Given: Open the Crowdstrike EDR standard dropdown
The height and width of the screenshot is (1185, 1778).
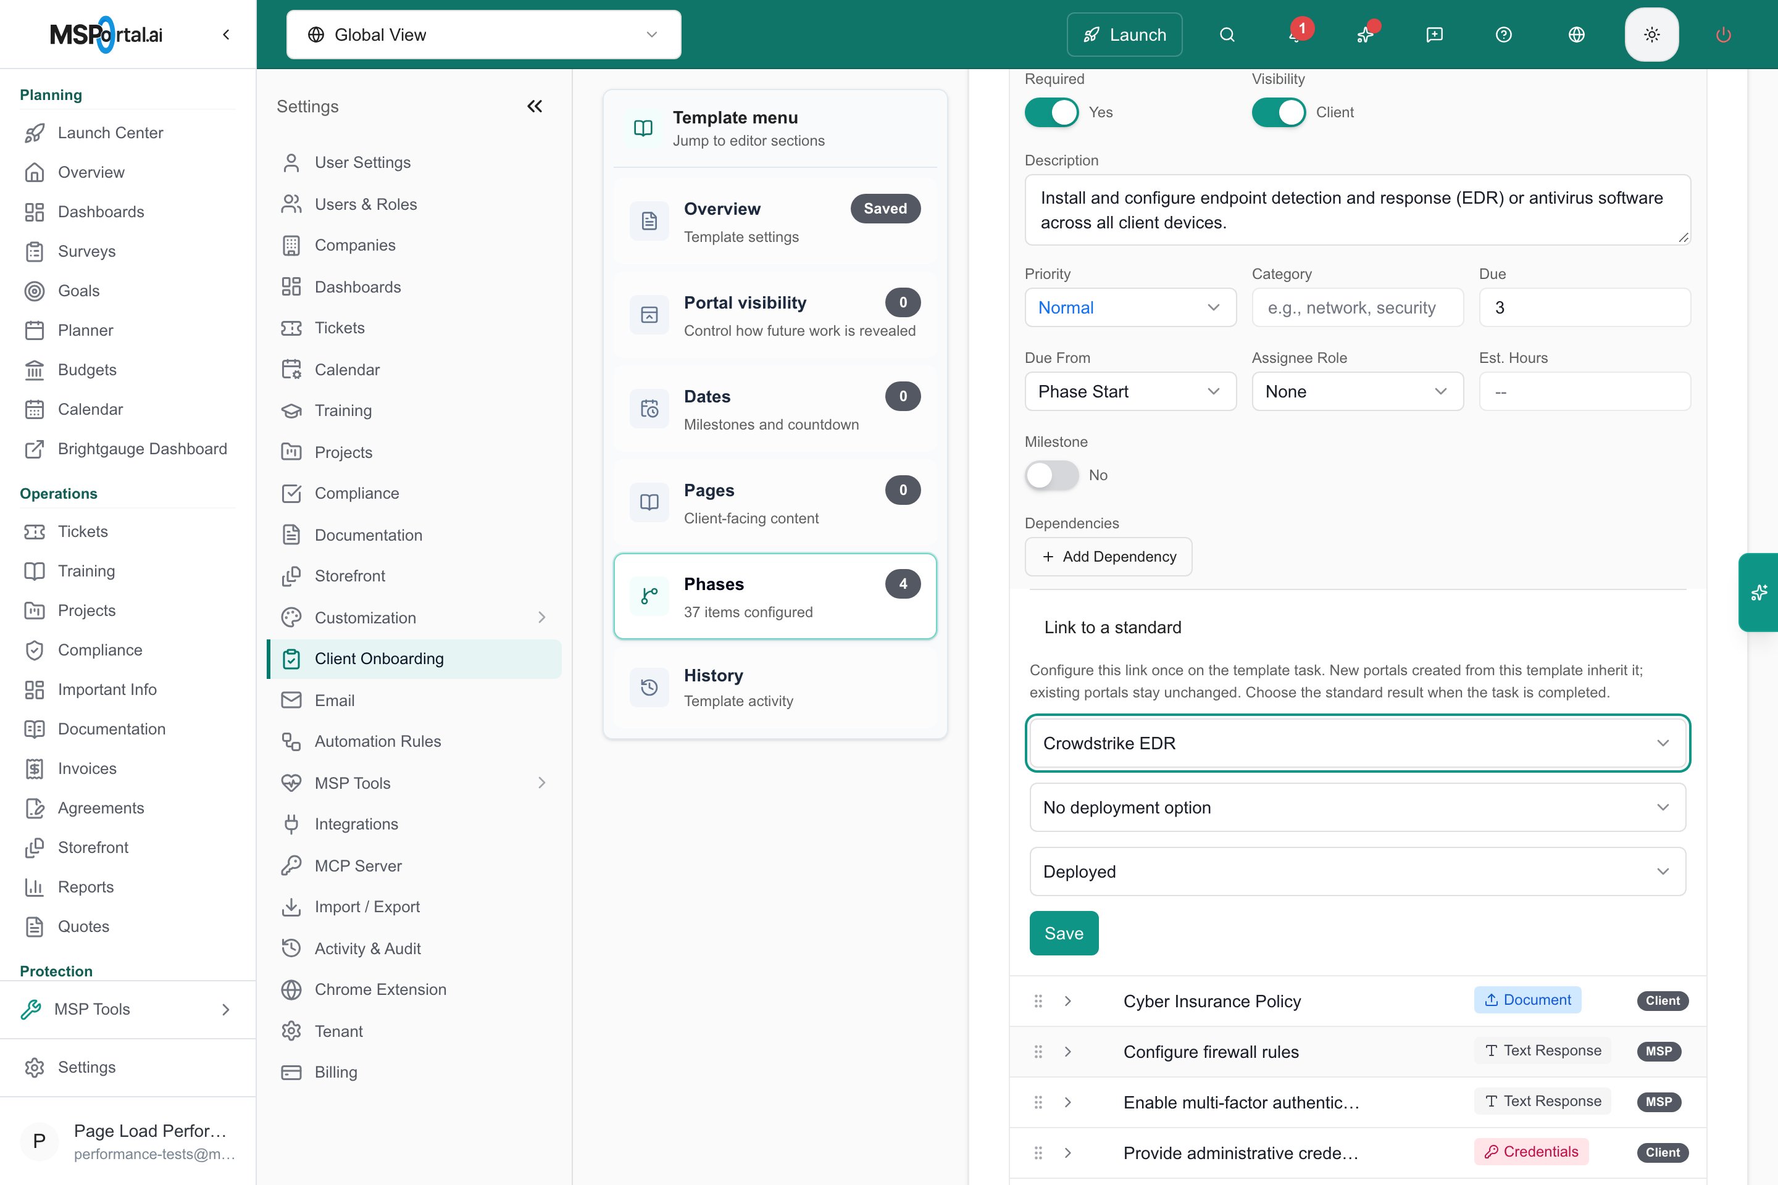Looking at the screenshot, I should click(x=1358, y=744).
